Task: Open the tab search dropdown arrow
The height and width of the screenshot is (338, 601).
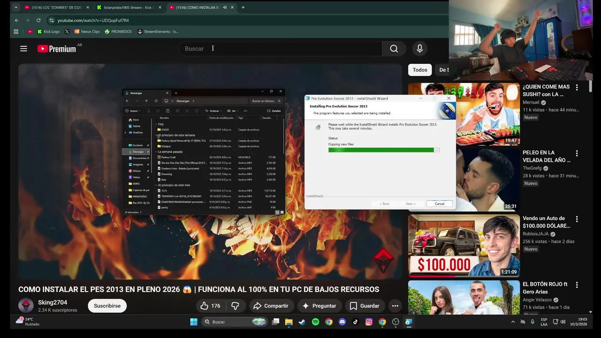Action: coord(16,8)
